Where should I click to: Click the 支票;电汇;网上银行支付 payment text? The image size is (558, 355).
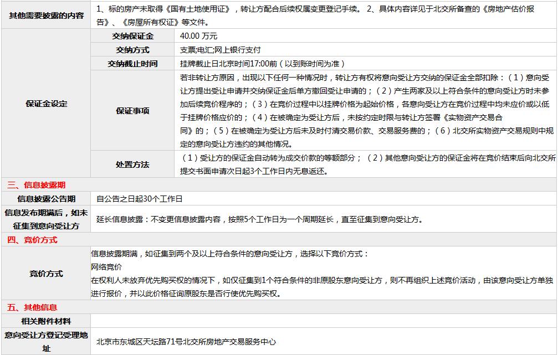pos(220,50)
